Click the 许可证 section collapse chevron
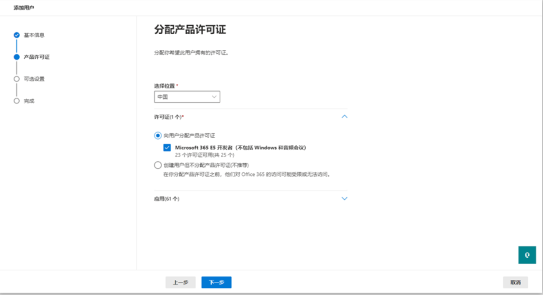Image resolution: width=543 pixels, height=295 pixels. coord(344,116)
